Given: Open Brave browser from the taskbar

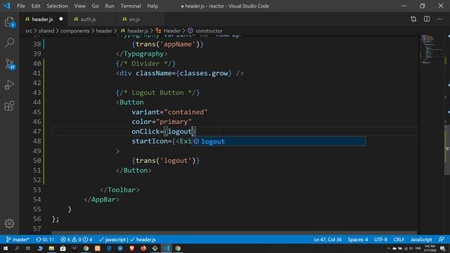Looking at the screenshot, I should [x=132, y=248].
